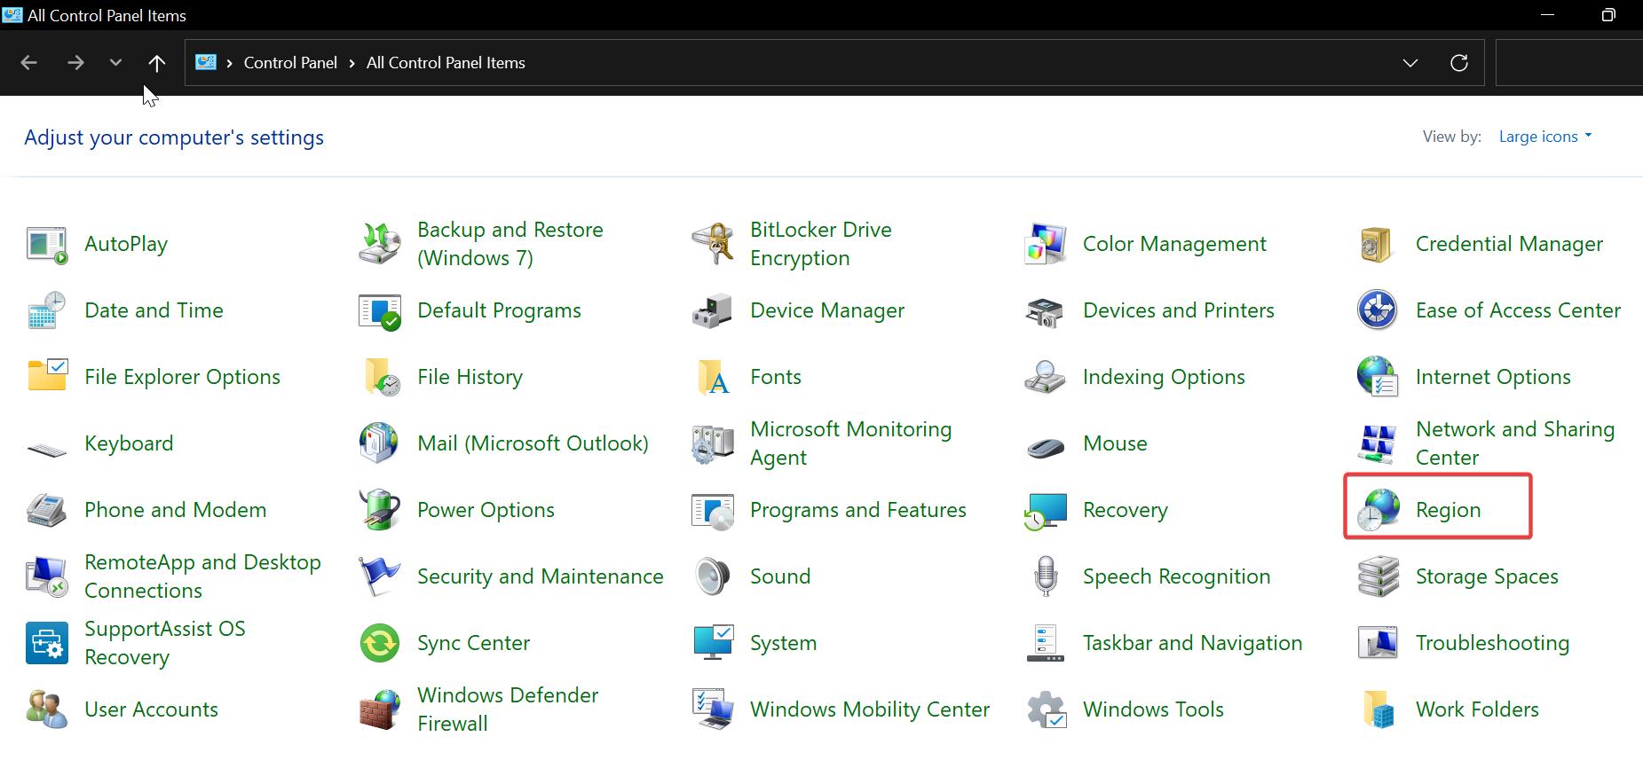Image resolution: width=1643 pixels, height=776 pixels.
Task: Click the Speech Recognition microphone icon
Action: point(1046,576)
